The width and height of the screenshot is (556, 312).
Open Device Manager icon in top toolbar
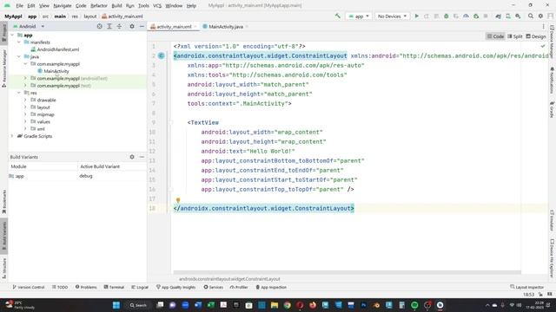point(508,16)
